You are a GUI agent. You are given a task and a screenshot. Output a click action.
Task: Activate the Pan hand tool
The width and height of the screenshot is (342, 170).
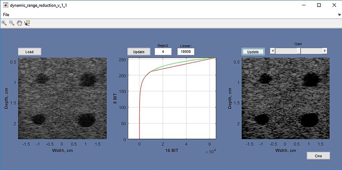click(x=19, y=23)
